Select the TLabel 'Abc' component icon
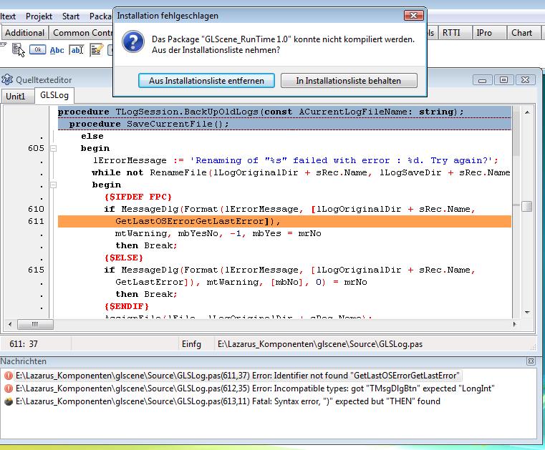This screenshot has height=450, width=545. pyautogui.click(x=57, y=49)
